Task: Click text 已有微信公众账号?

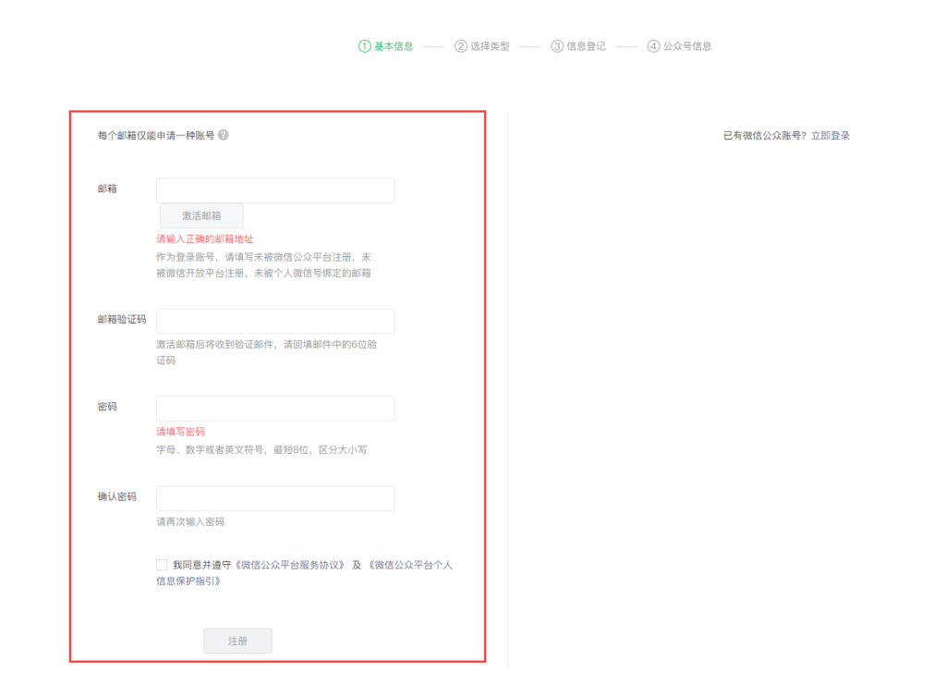Action: point(765,136)
